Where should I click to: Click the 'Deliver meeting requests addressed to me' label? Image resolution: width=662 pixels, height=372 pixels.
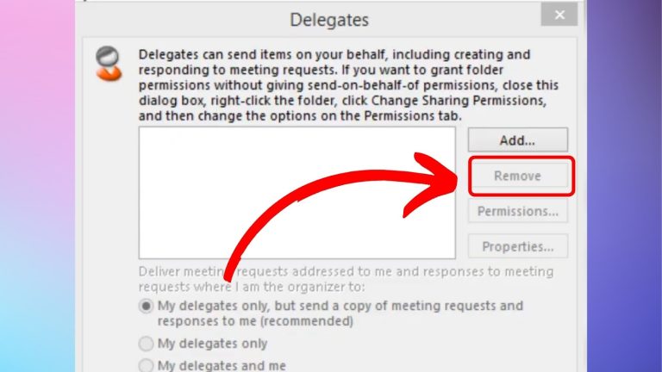pos(347,279)
